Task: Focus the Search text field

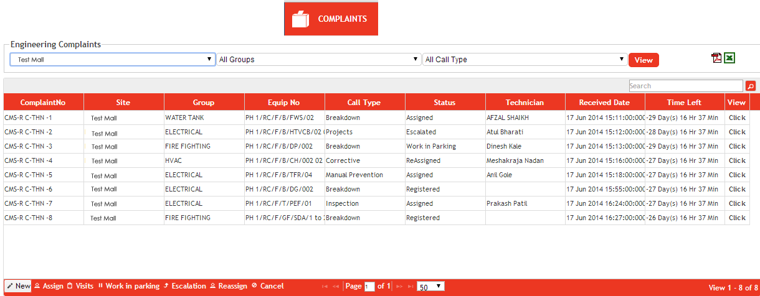Action: pos(685,86)
